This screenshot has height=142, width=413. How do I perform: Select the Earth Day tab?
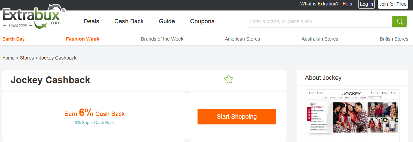click(x=14, y=39)
